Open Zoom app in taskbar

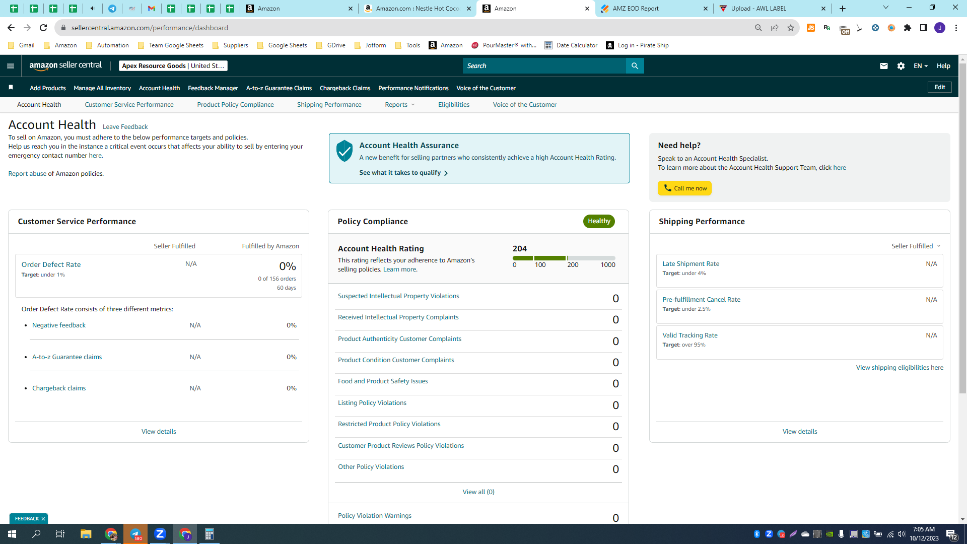pos(160,534)
